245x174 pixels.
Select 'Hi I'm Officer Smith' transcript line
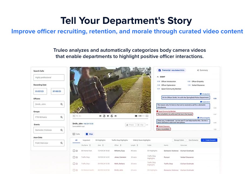(x=186, y=98)
